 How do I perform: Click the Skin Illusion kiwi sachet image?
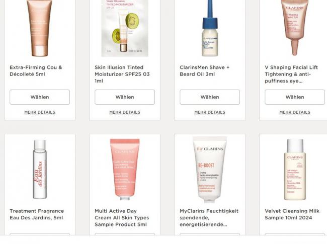click(125, 28)
